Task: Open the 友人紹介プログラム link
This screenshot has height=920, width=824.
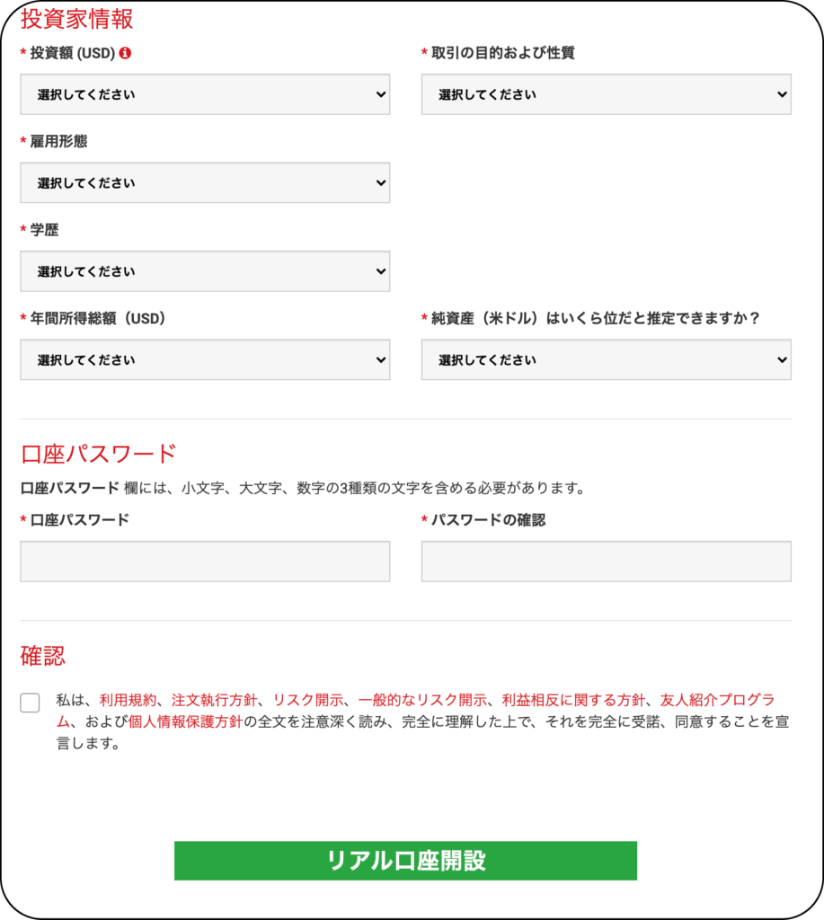Action: point(717,700)
